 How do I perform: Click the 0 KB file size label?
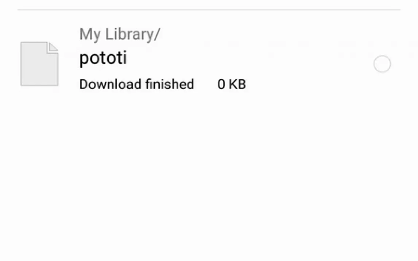coord(232,84)
